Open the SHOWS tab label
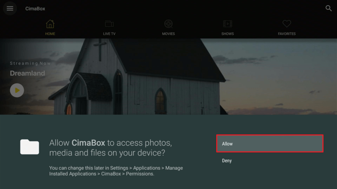 228,34
